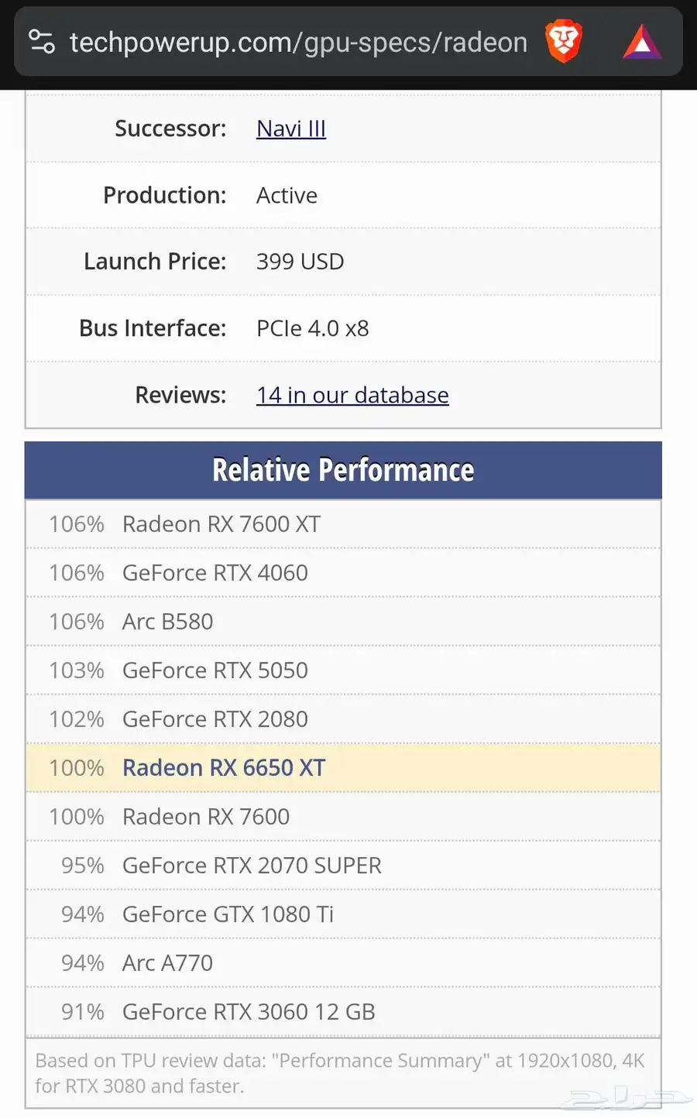Select Radeon RX 7600 entry
Screen dimensions: 697x1118
(x=343, y=817)
